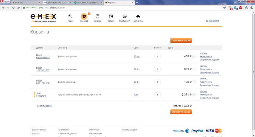
Task: Open part link 0 451 103 318
Action: (43, 83)
